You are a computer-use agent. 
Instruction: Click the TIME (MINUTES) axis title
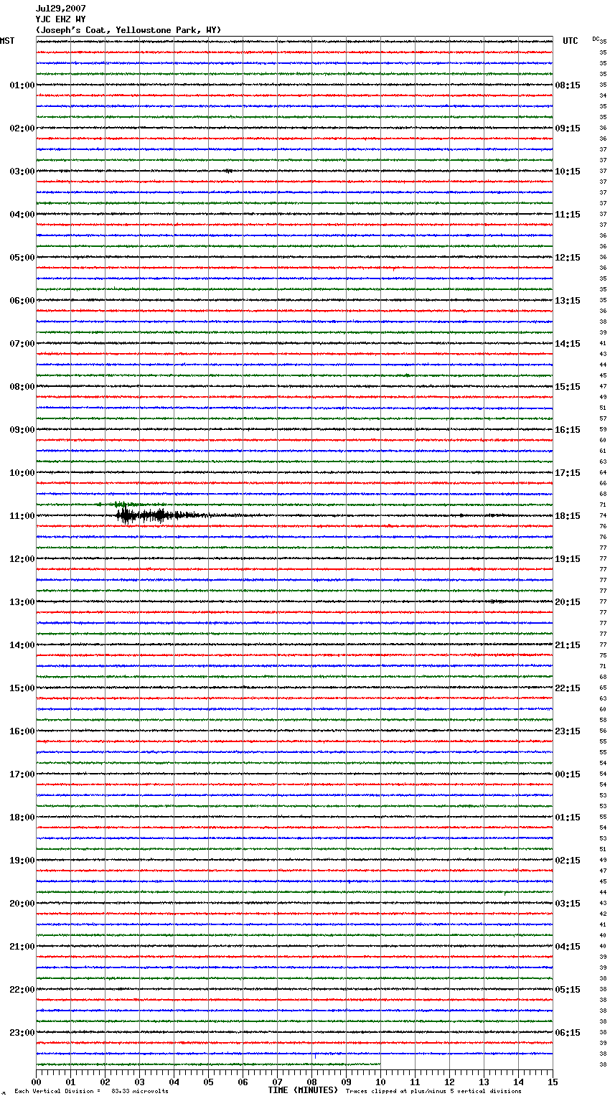[303, 1090]
